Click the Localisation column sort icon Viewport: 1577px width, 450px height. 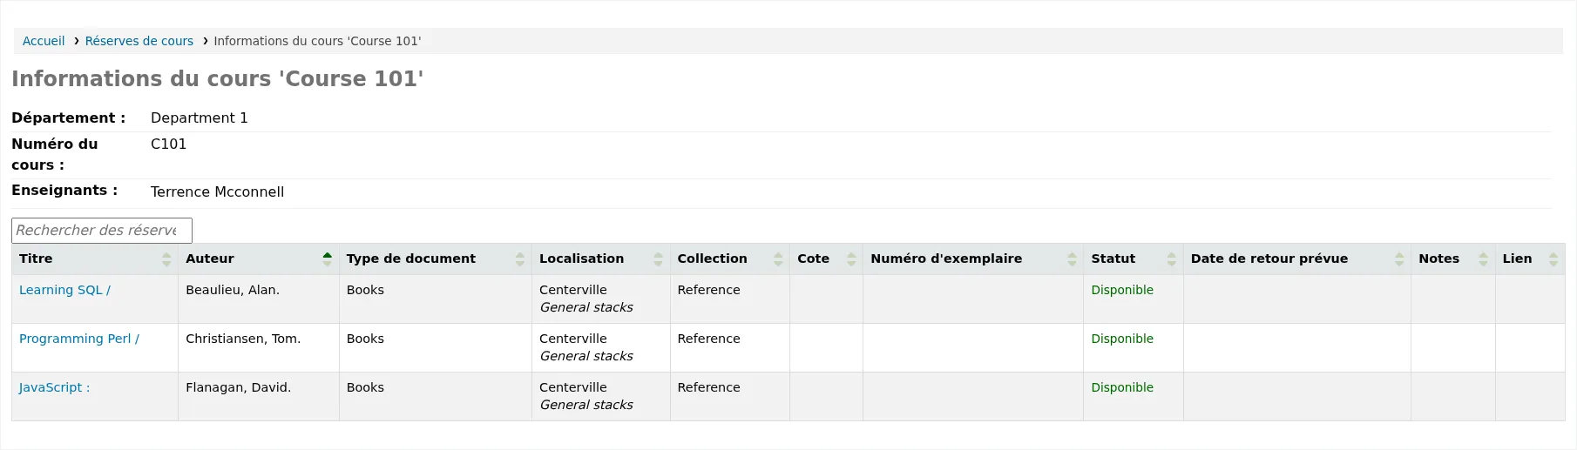click(659, 259)
